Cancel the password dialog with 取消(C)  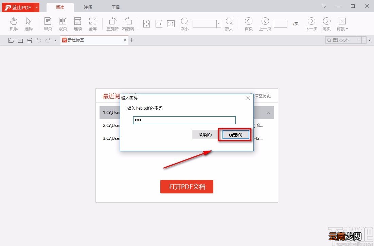(x=205, y=135)
